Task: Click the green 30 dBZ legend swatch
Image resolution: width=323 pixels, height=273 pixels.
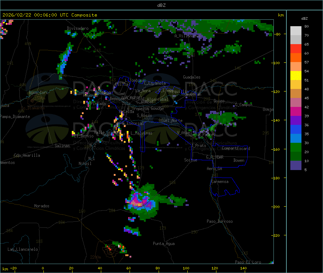Action: (x=296, y=147)
